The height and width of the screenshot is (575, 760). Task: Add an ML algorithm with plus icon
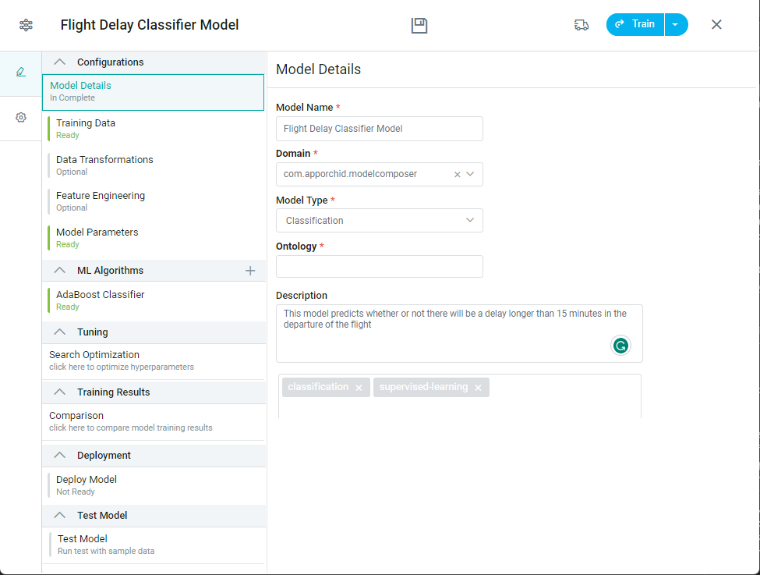tap(250, 271)
